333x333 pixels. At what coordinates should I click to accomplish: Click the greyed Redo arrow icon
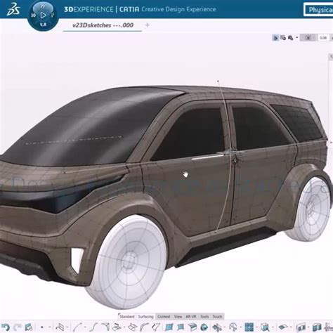17,327
